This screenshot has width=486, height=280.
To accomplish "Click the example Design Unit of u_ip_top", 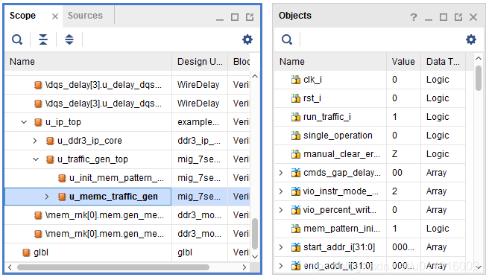I will coord(198,122).
